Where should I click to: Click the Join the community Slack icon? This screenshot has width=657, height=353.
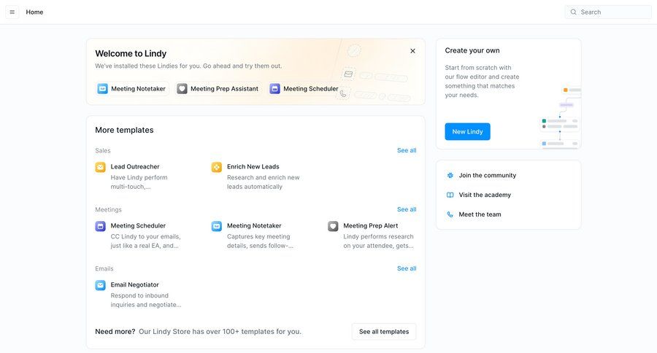tap(450, 176)
